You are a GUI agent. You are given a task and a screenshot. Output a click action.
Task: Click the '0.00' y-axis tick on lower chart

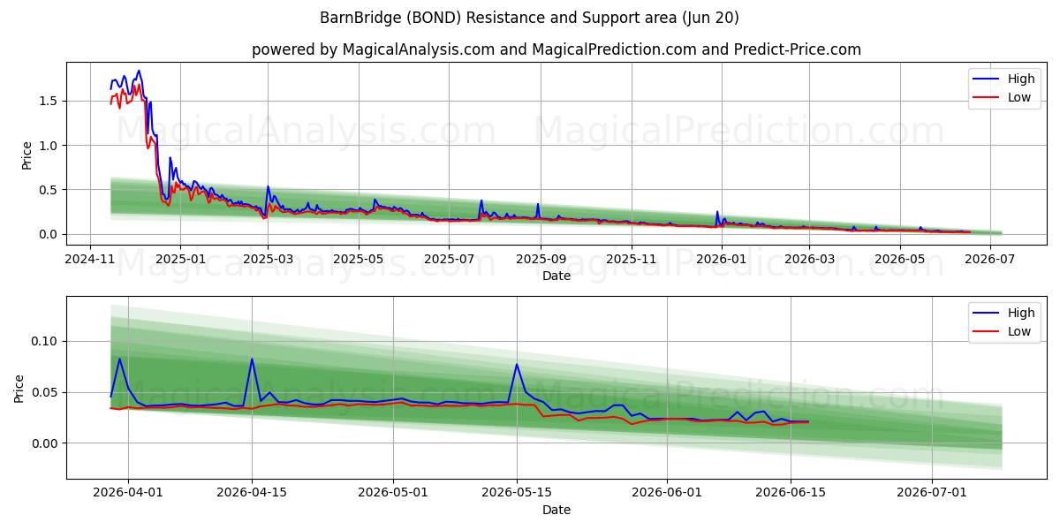pyautogui.click(x=45, y=443)
